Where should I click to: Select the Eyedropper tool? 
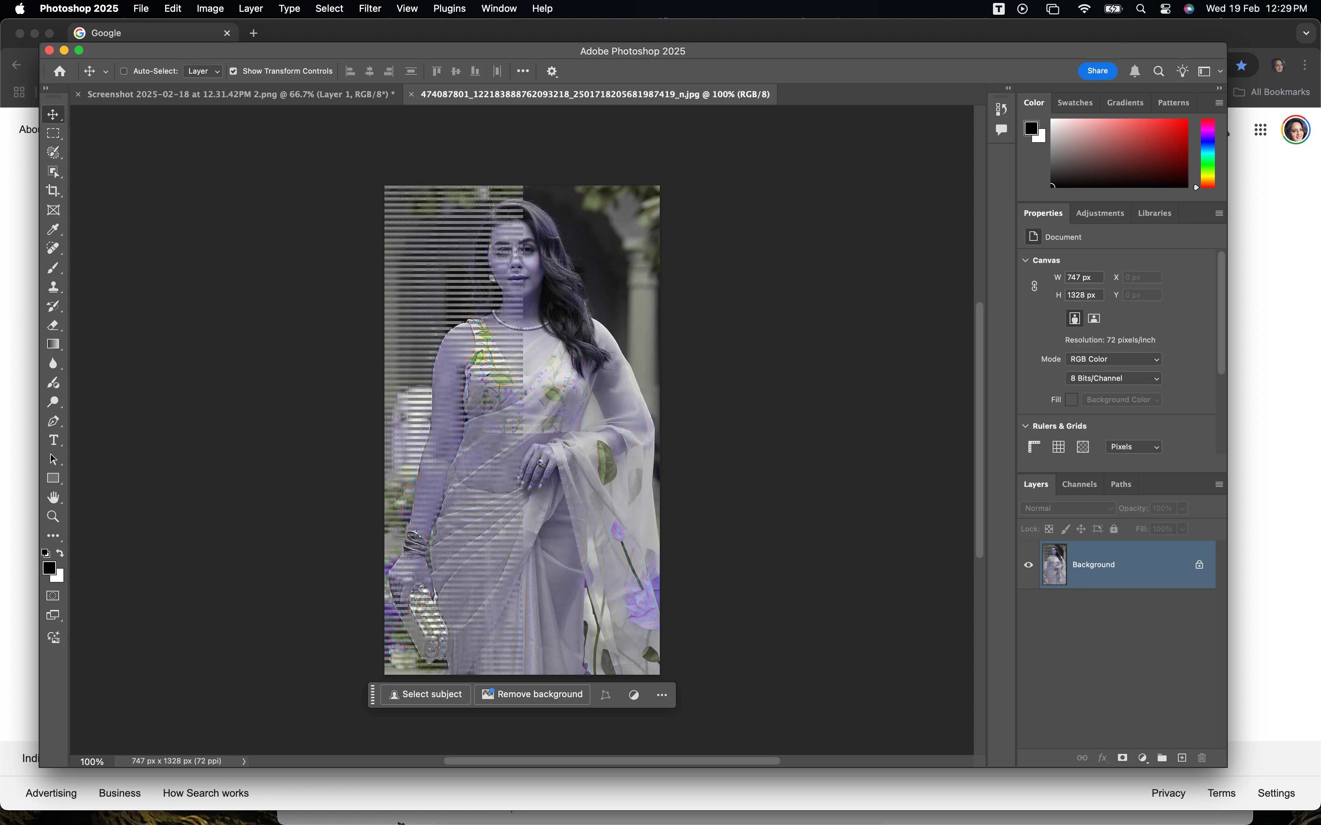click(x=53, y=229)
